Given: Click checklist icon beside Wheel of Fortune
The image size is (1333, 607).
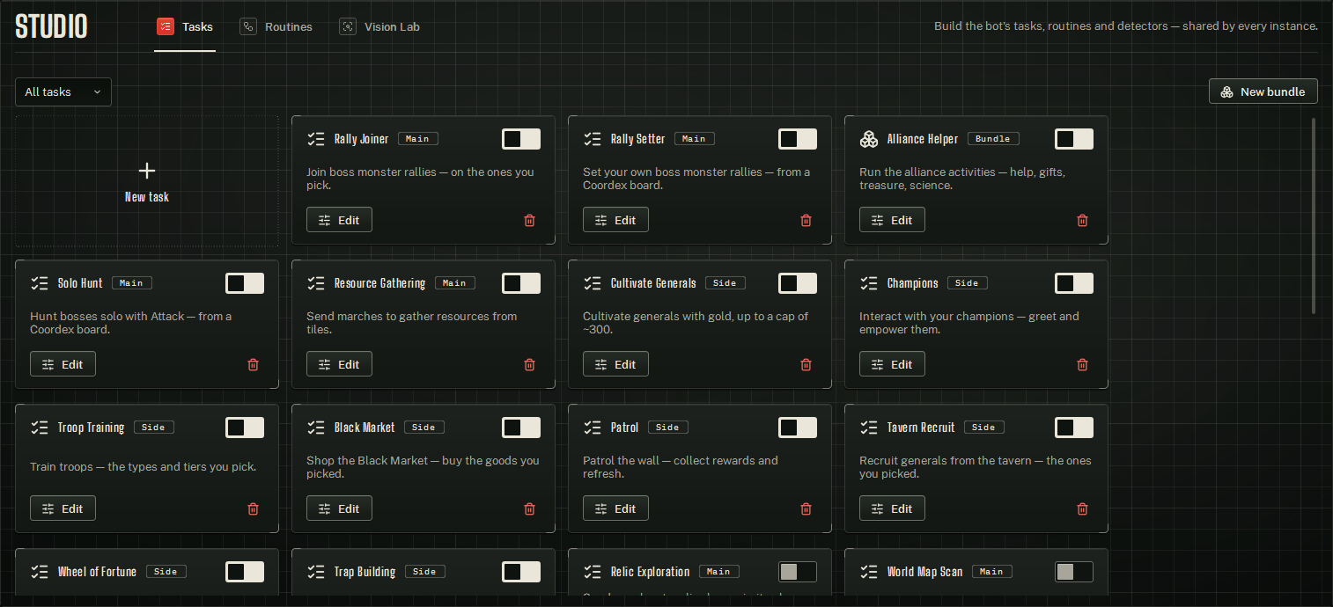Looking at the screenshot, I should [39, 572].
